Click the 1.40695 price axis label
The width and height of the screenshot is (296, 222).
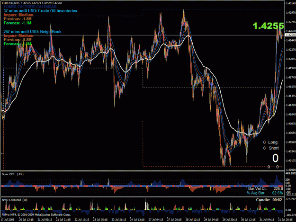click(291, 133)
